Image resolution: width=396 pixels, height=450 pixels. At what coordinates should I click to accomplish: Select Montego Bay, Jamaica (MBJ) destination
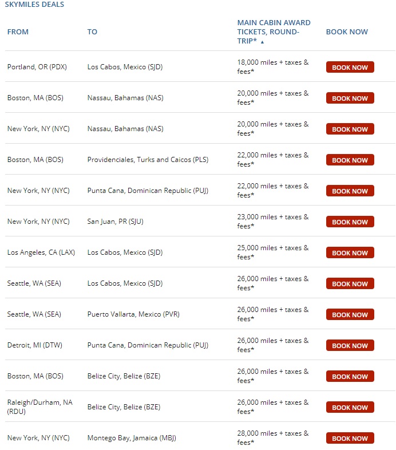132,438
